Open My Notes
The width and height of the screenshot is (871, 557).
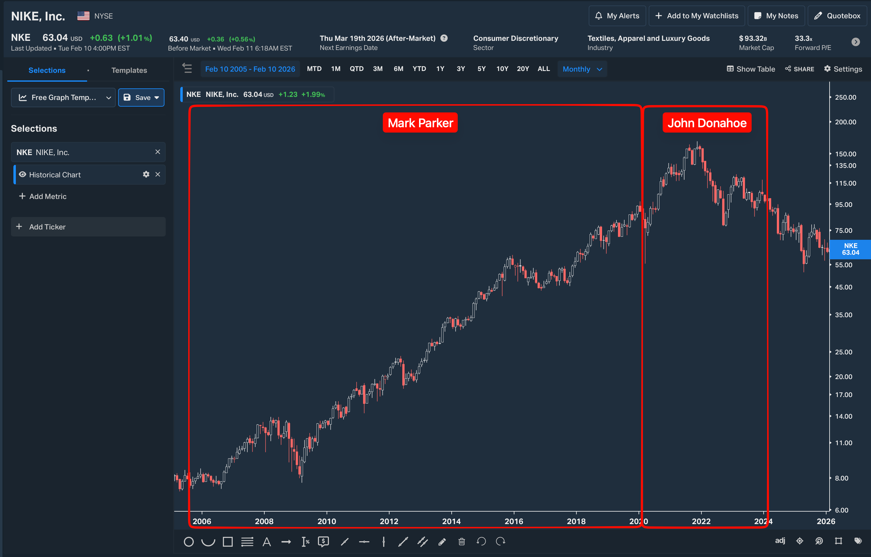[x=776, y=16]
